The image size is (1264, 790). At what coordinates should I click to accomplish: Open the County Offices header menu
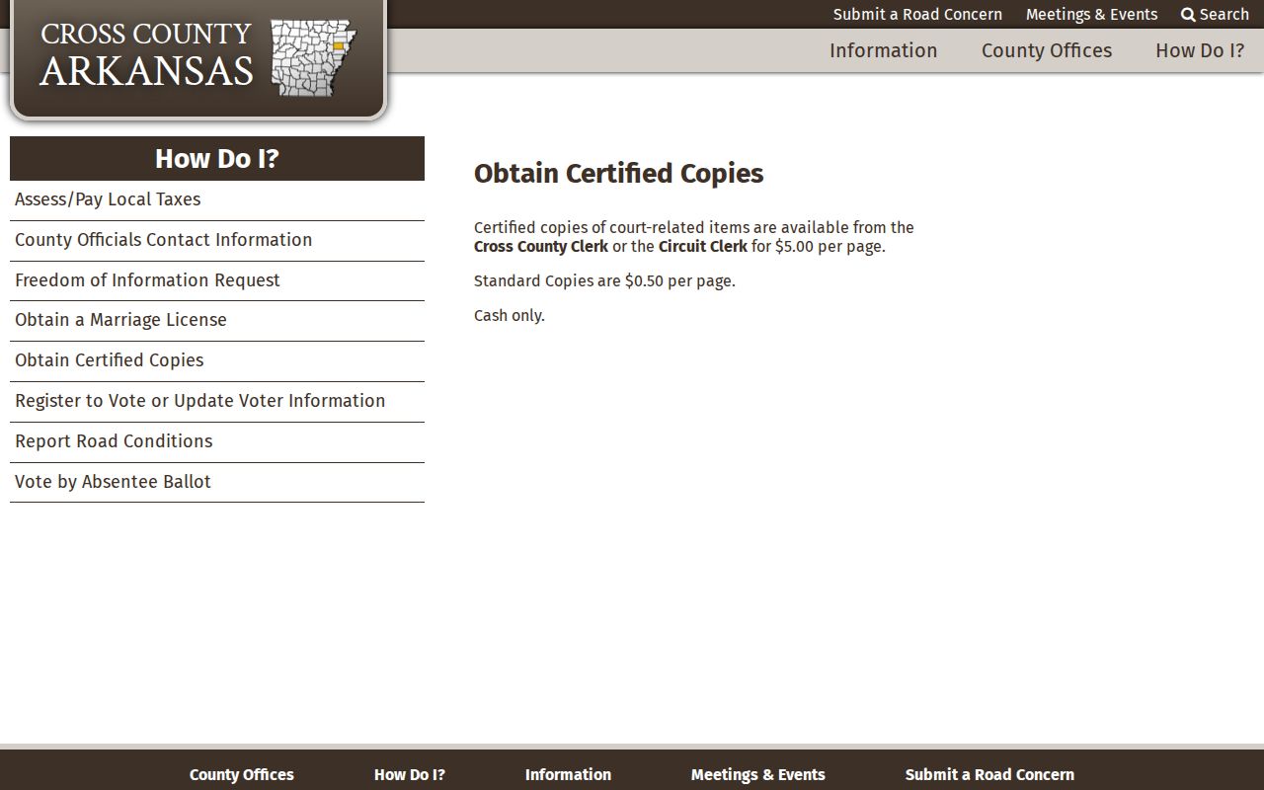1047,50
